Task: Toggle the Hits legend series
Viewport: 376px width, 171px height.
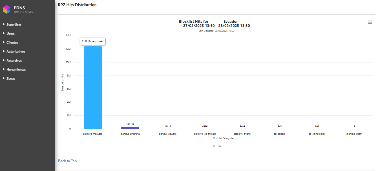Action: (217, 146)
